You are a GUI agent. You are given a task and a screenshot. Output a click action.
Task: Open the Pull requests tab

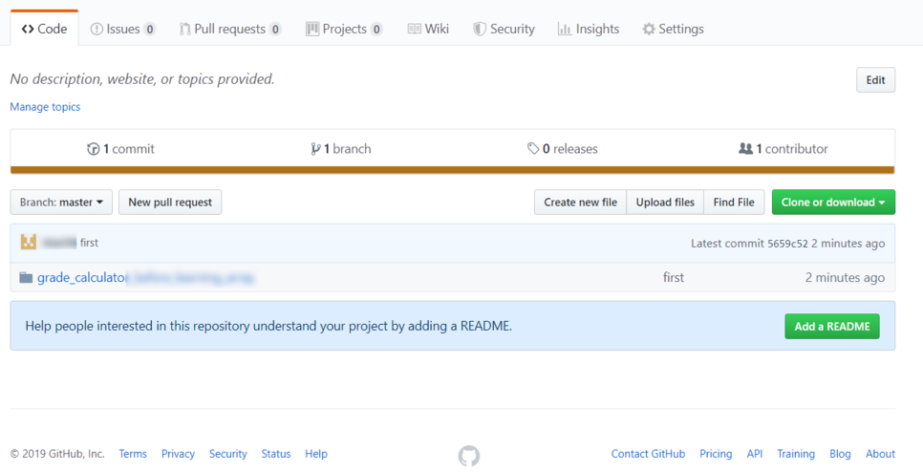point(230,29)
